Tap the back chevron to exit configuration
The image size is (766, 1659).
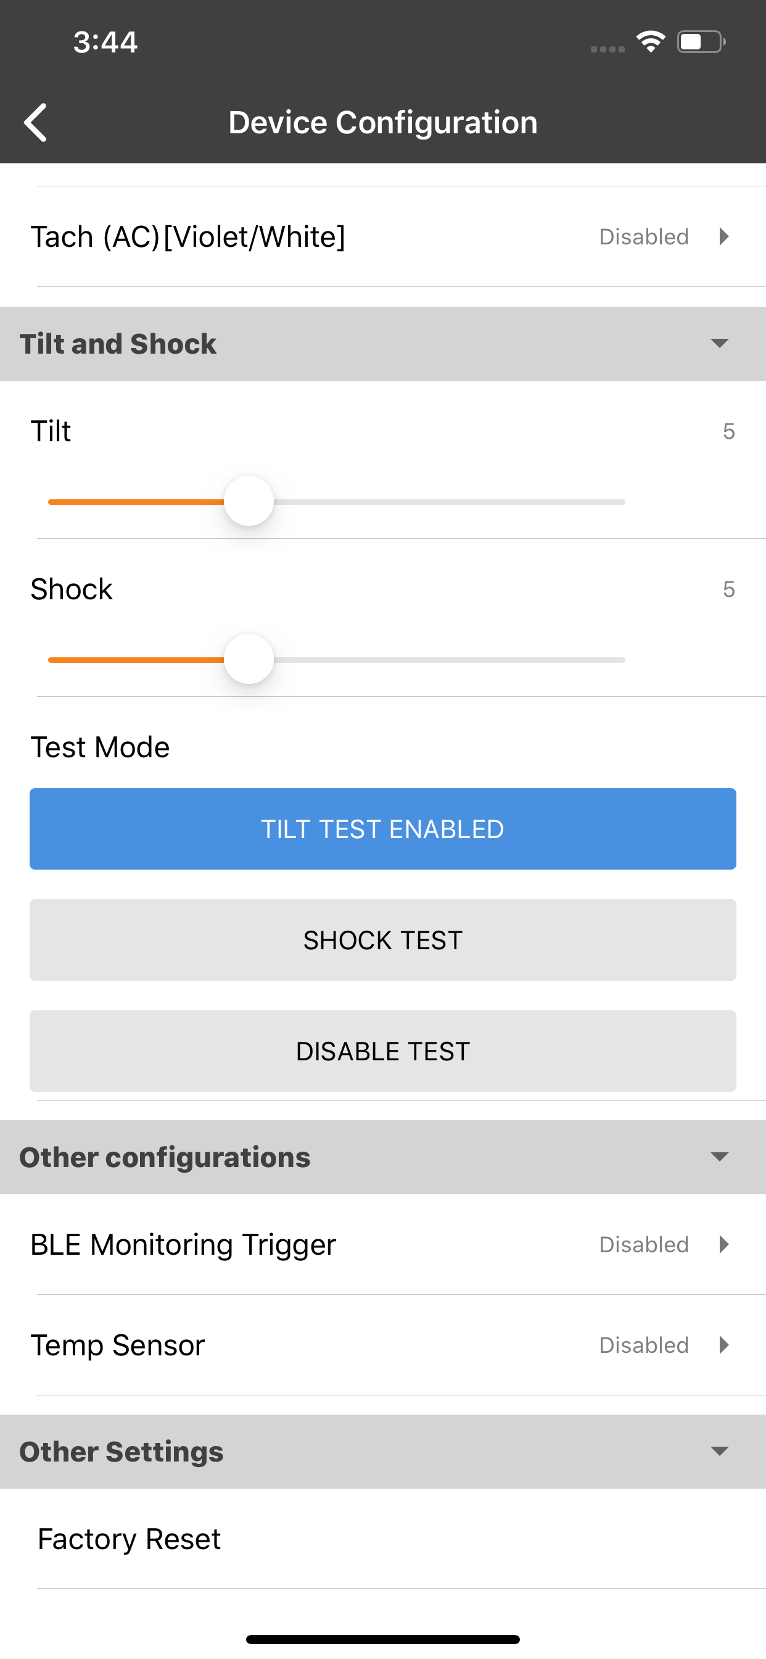[x=35, y=122]
